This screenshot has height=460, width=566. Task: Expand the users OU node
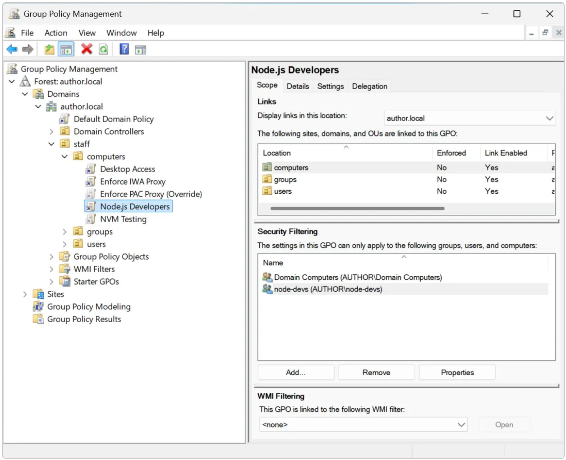(x=64, y=244)
